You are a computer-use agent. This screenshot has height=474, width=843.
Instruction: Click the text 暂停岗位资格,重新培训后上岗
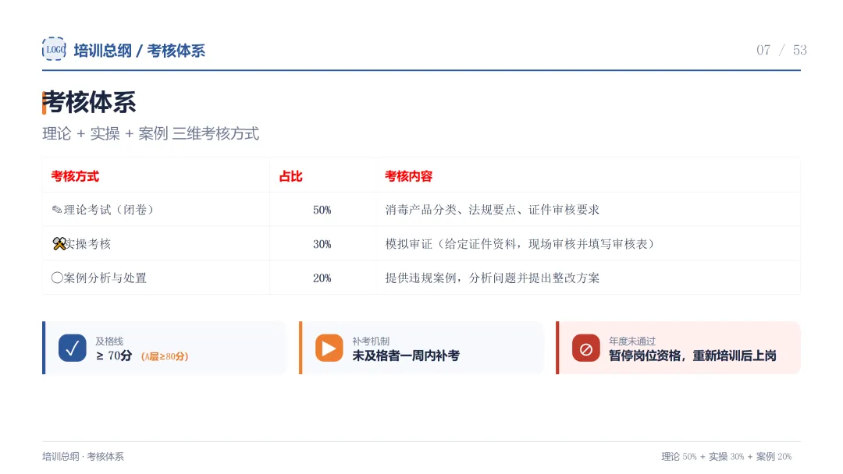point(692,355)
